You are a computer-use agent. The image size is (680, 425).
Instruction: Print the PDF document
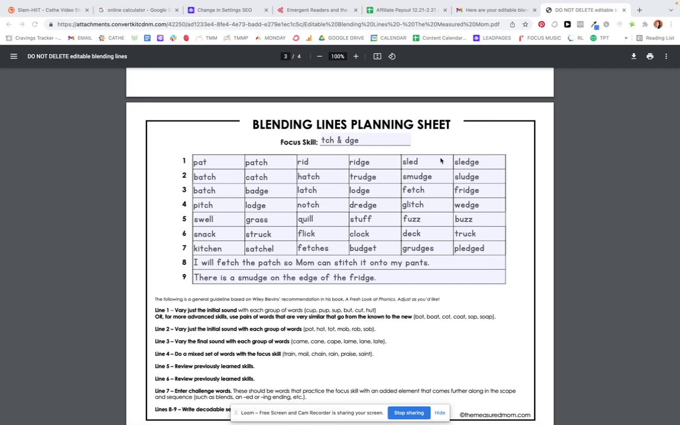650,57
